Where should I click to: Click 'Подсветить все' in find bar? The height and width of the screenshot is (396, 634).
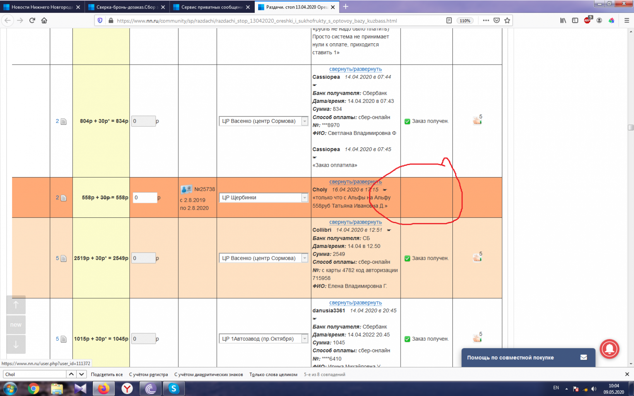tap(107, 374)
